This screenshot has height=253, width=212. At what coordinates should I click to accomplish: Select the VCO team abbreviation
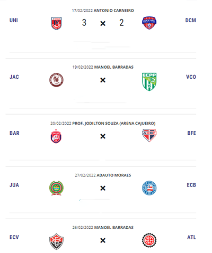(191, 77)
